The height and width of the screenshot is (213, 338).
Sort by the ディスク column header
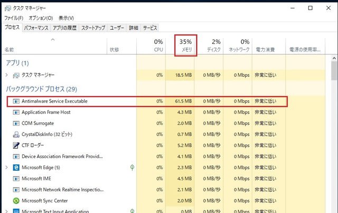tap(210, 46)
